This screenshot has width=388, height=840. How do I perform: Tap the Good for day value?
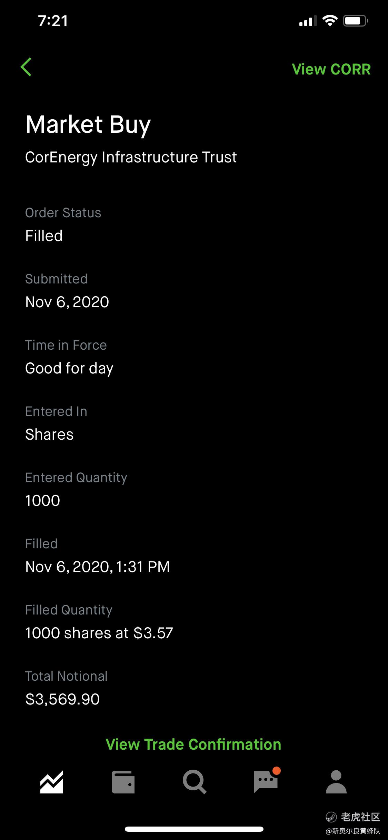(x=69, y=369)
